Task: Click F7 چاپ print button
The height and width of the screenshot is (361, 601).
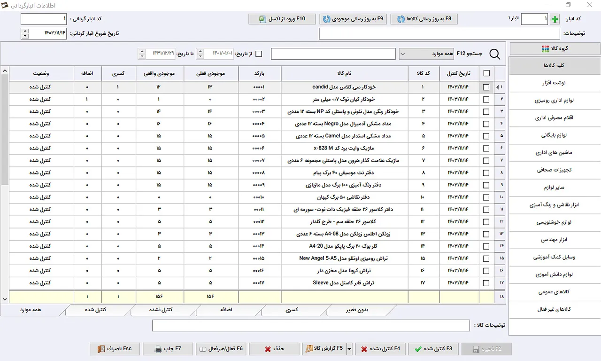Action: coord(168,349)
